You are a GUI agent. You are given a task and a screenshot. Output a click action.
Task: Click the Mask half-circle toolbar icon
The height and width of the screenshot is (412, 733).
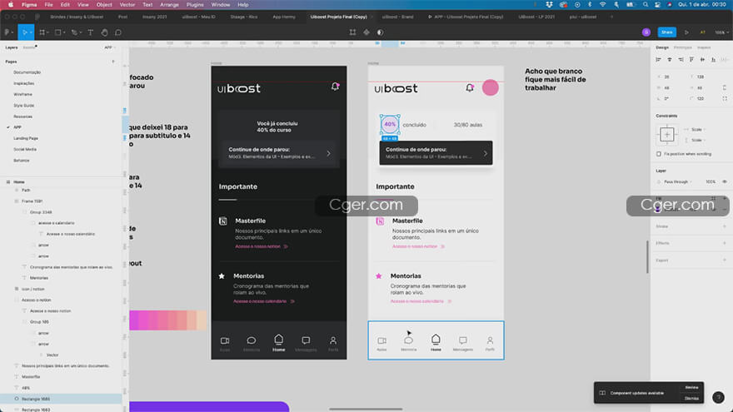coord(380,32)
